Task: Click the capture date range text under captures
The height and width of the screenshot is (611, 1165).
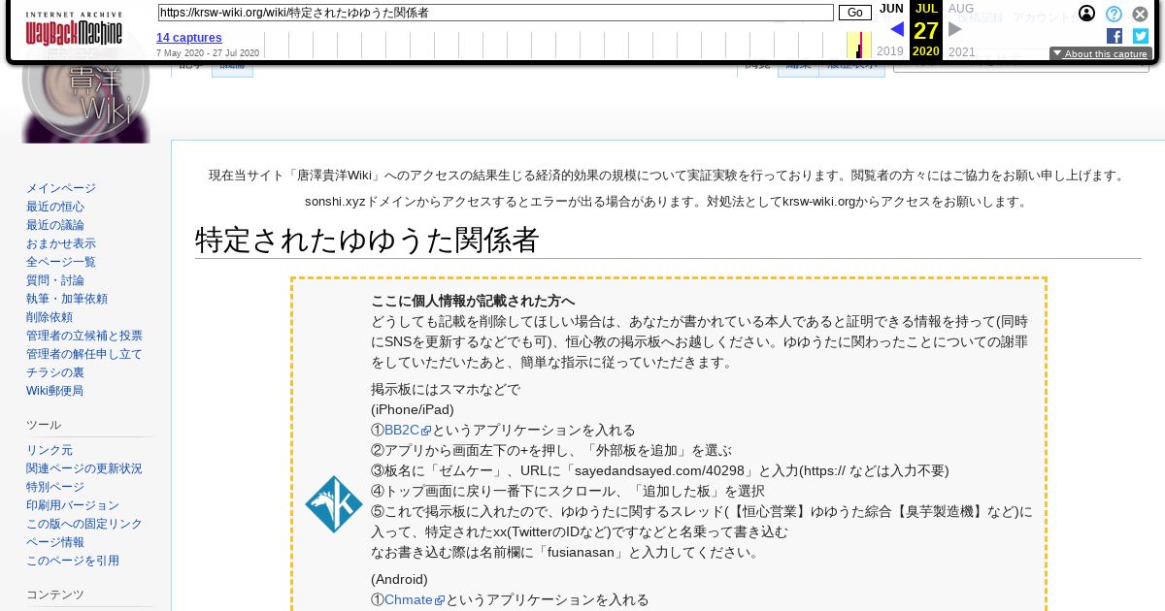Action: click(208, 53)
